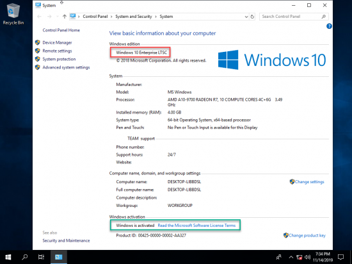Click 'Windows 10 Enterprise LTSC' text

click(x=141, y=53)
